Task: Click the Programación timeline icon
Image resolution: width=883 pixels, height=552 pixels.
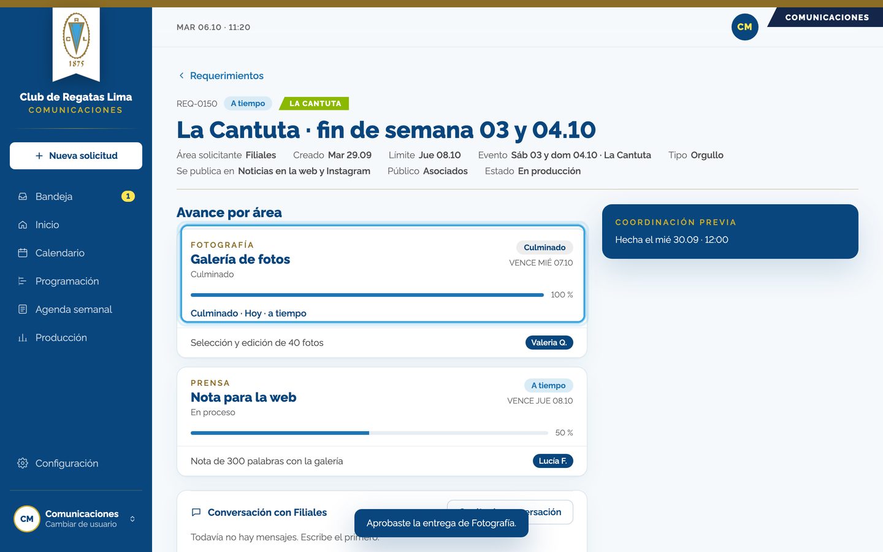Action: click(x=23, y=281)
